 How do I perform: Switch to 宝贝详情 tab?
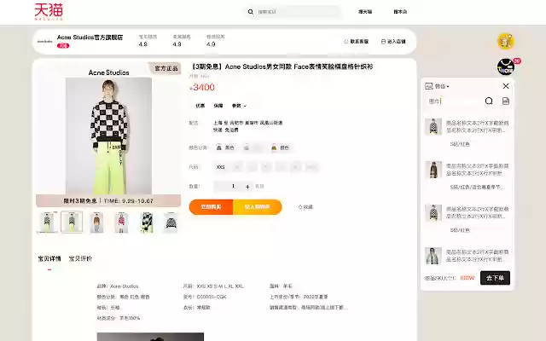[49, 258]
